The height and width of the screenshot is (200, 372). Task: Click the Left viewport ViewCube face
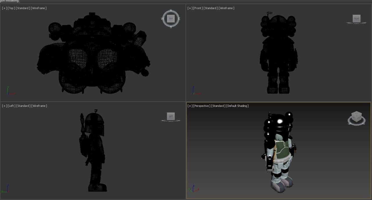(x=171, y=116)
